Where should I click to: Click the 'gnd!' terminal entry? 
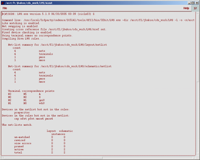coord(42,100)
